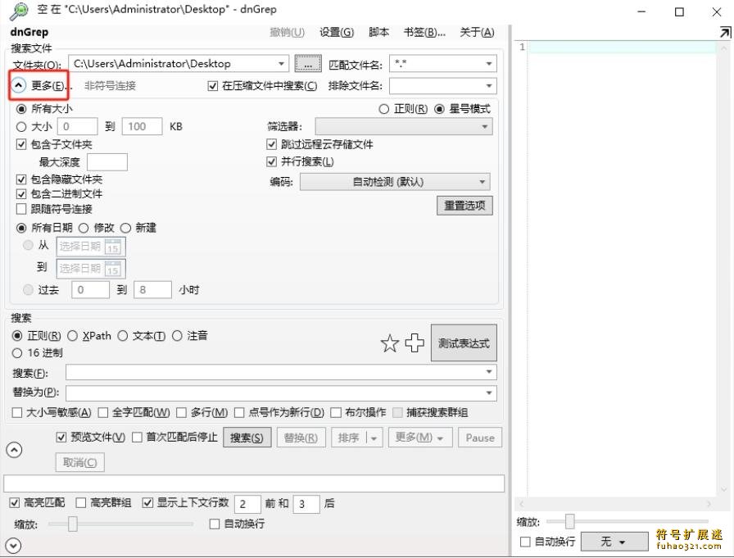Open the date picker for the 到 field
The width and height of the screenshot is (734, 558).
(x=114, y=268)
